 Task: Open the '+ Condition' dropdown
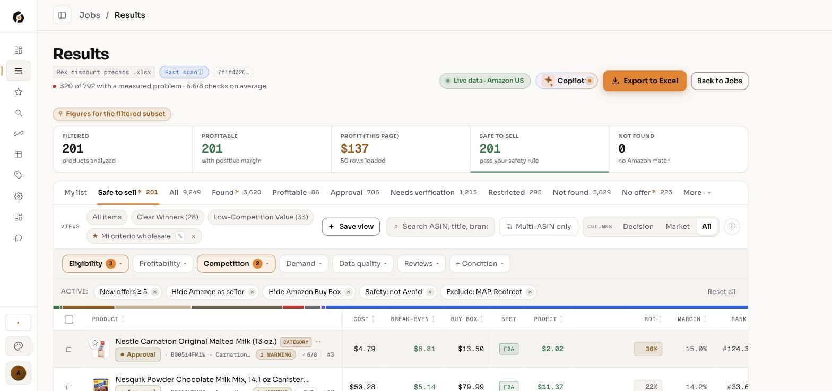coord(480,263)
